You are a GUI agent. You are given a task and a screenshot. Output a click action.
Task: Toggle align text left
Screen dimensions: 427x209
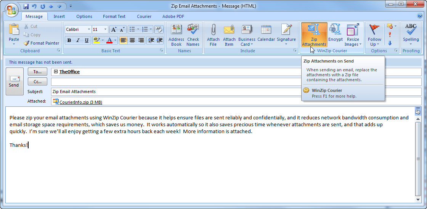click(x=124, y=40)
